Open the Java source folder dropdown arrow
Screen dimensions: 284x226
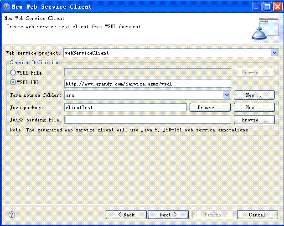[x=227, y=95]
